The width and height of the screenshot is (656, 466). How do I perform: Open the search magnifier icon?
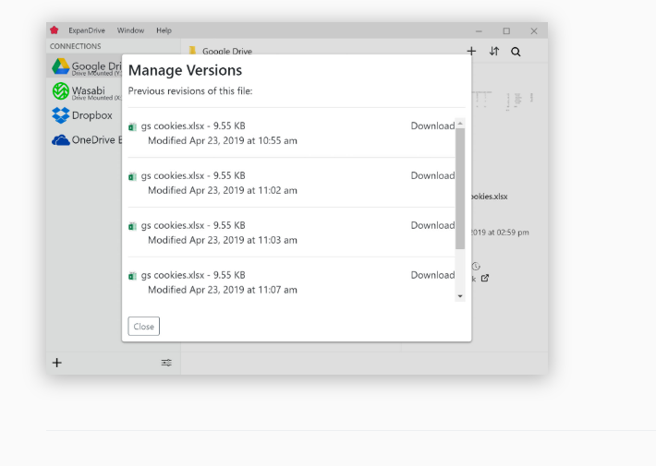click(516, 52)
